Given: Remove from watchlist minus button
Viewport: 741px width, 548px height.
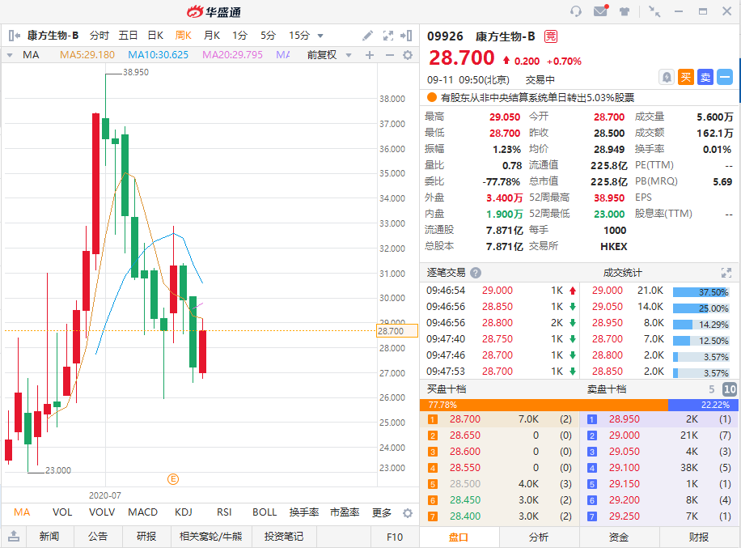Looking at the screenshot, I should [x=725, y=77].
